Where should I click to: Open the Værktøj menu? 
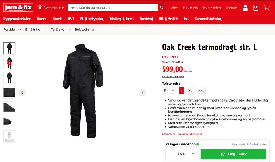pos(146,19)
